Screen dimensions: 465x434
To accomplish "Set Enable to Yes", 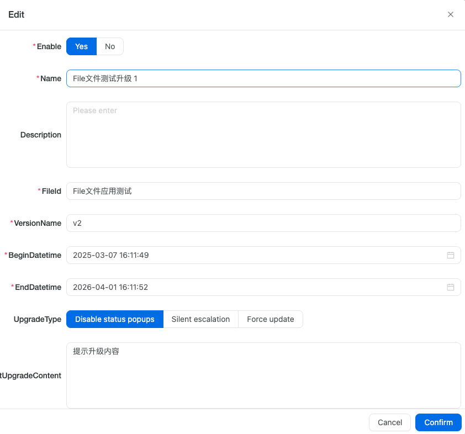I will point(81,46).
